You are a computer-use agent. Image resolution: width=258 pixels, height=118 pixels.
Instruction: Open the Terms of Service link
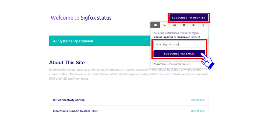click(178, 64)
